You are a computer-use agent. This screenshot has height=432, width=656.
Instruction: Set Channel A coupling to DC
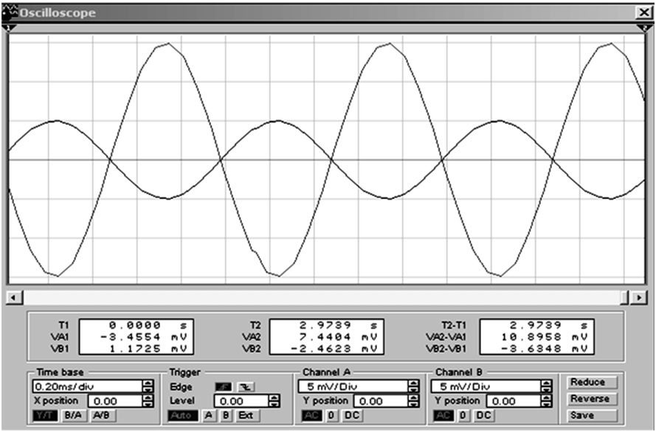click(x=352, y=416)
